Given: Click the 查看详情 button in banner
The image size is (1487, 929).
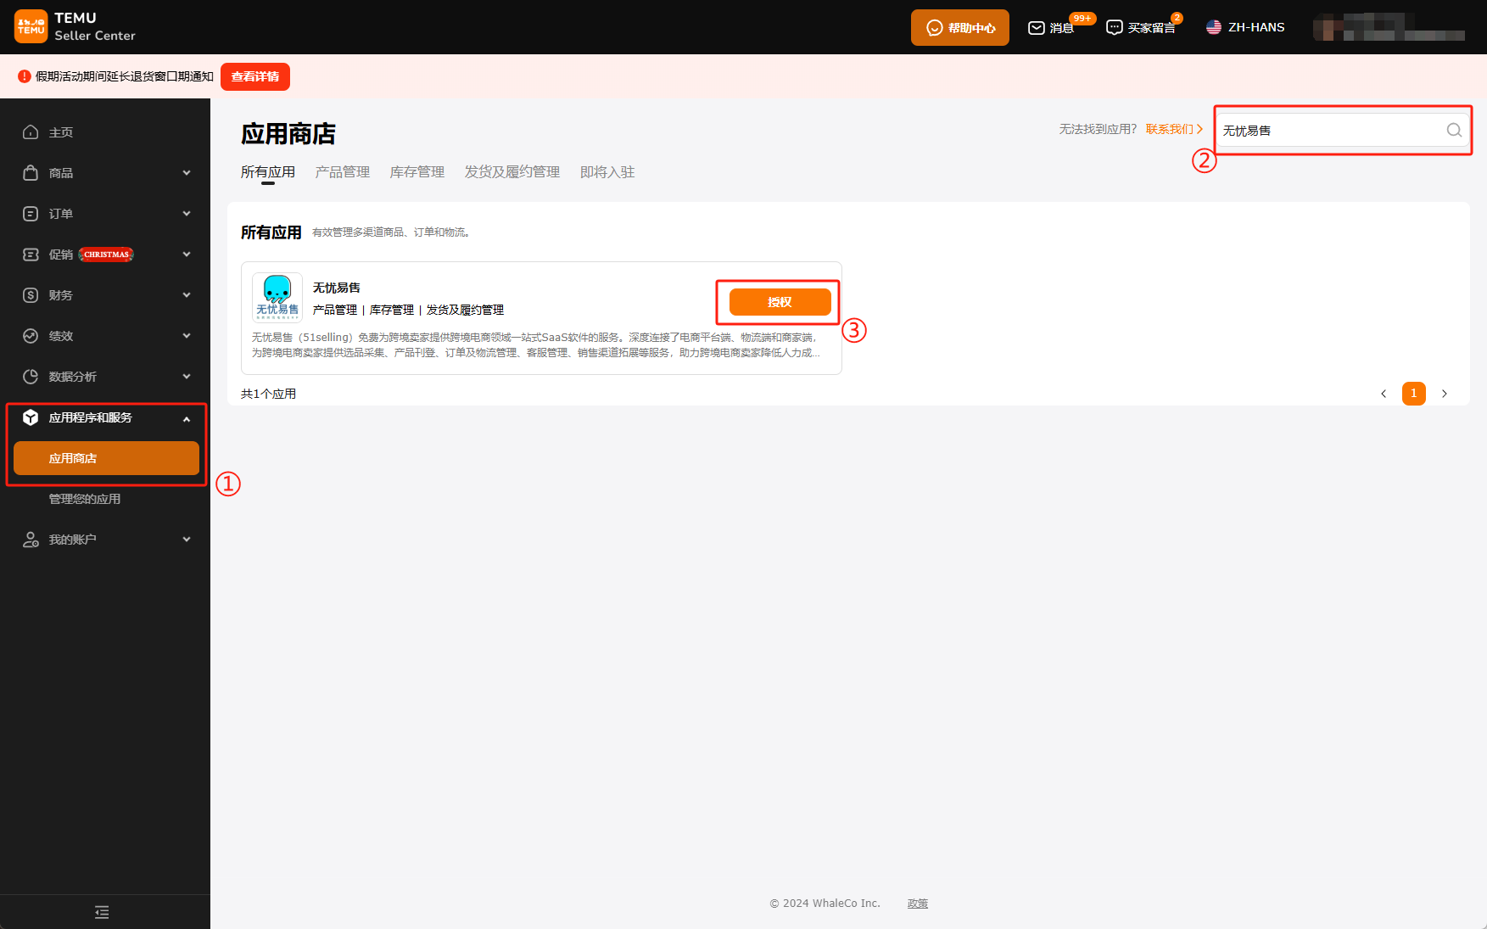Looking at the screenshot, I should [255, 76].
